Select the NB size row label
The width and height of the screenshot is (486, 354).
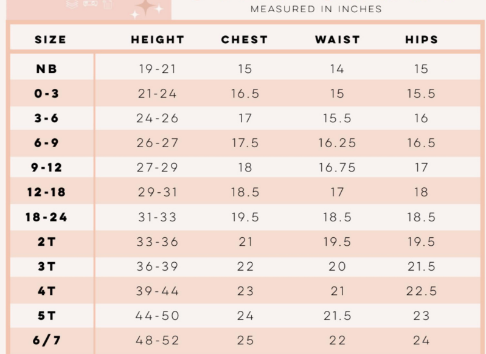pyautogui.click(x=47, y=69)
